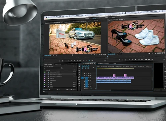
Task: Click Go to In in Program monitor
Action: 129,60
